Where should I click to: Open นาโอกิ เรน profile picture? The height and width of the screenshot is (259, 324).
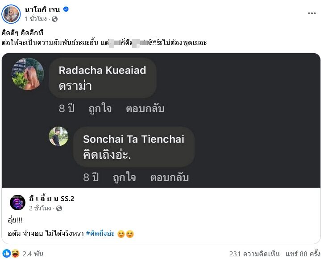11,14
